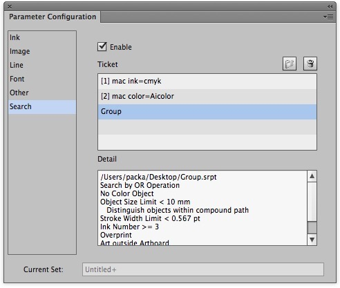Select ticket [2] mac color=Aicolor
This screenshot has width=340, height=288.
point(207,97)
